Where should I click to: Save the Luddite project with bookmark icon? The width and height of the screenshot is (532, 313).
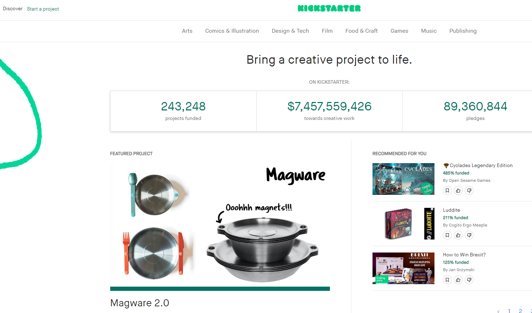point(447,235)
